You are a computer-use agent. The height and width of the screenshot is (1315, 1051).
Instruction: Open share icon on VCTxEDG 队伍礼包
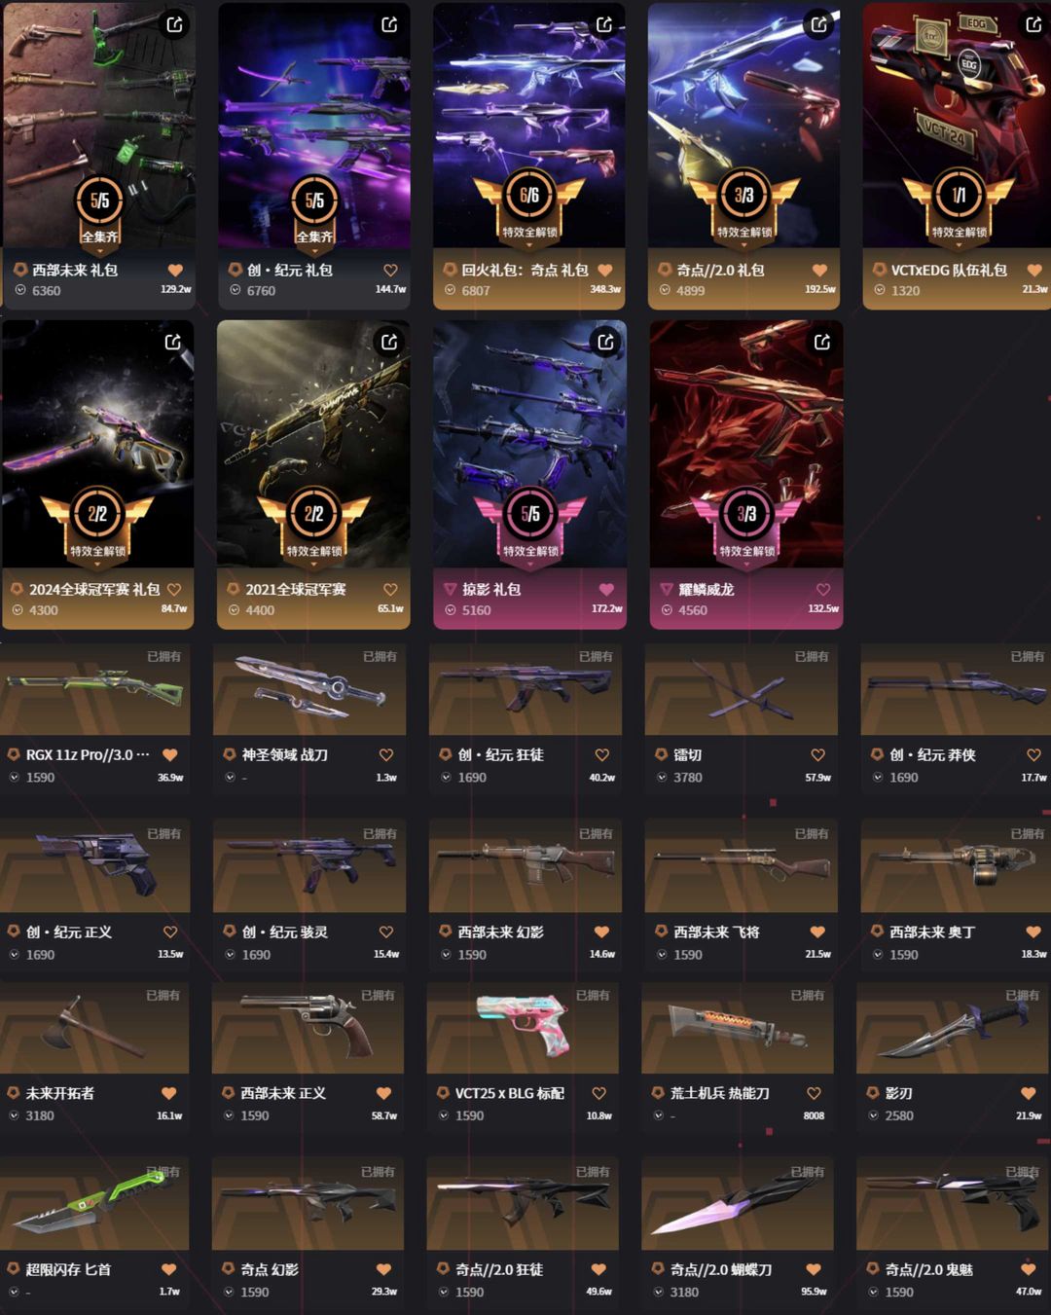click(1033, 24)
